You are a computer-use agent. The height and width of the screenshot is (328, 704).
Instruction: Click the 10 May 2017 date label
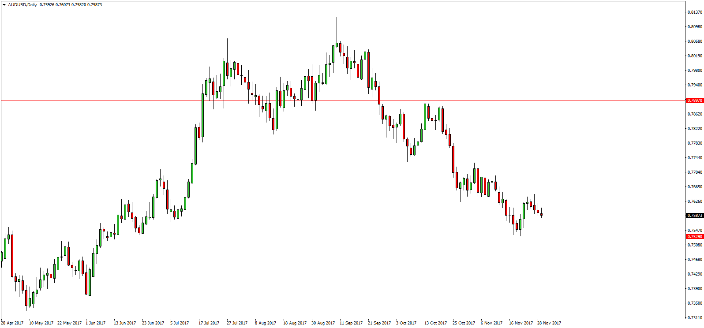click(41, 323)
